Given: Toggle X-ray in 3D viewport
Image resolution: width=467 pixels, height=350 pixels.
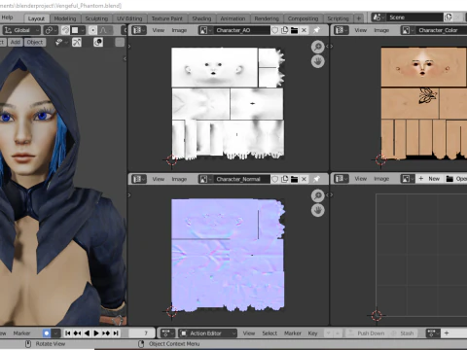Looking at the screenshot, I should [x=120, y=42].
